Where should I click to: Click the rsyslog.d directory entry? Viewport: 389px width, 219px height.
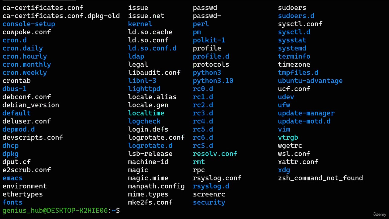click(211, 186)
